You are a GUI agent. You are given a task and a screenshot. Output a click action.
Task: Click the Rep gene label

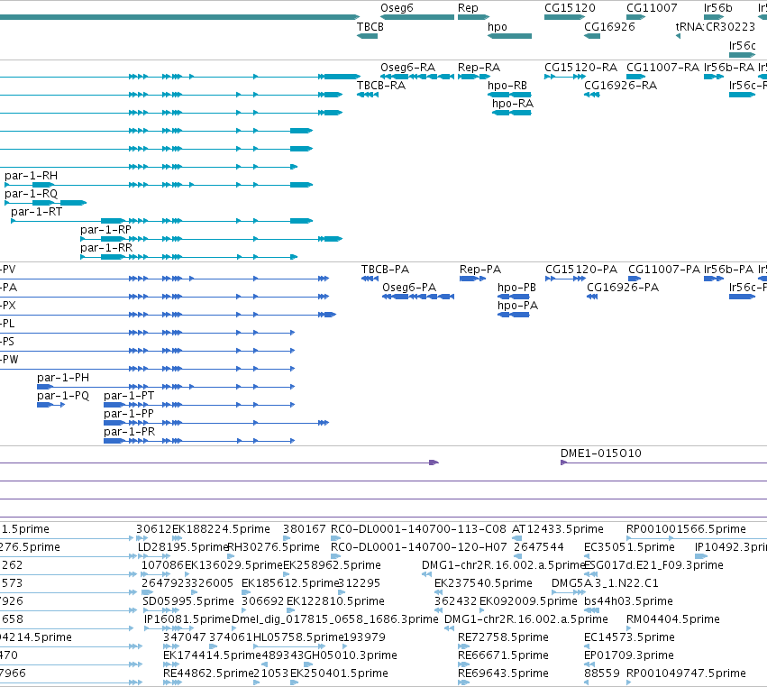point(468,8)
